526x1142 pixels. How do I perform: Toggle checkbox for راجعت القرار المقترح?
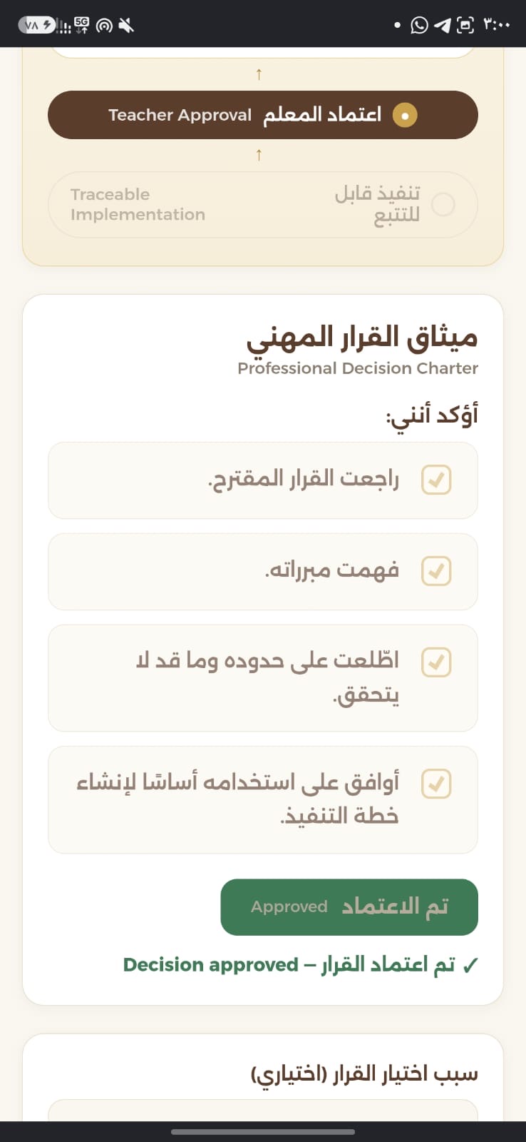[x=436, y=480]
